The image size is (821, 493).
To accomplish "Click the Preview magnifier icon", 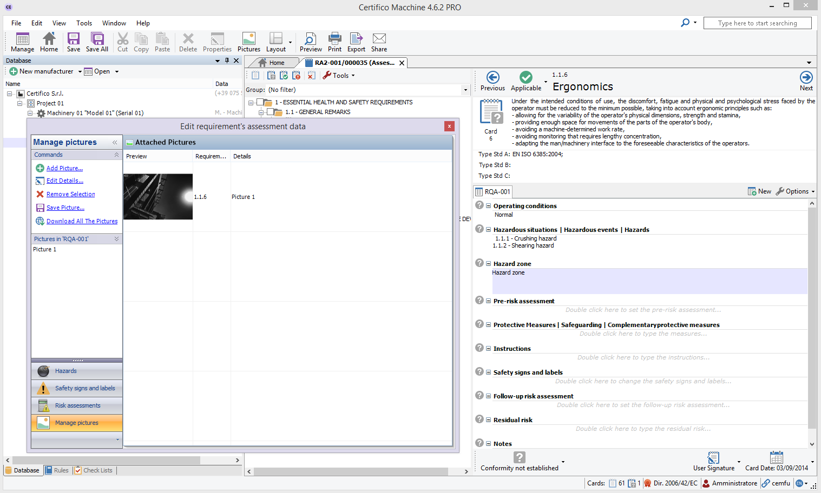I will click(x=310, y=39).
